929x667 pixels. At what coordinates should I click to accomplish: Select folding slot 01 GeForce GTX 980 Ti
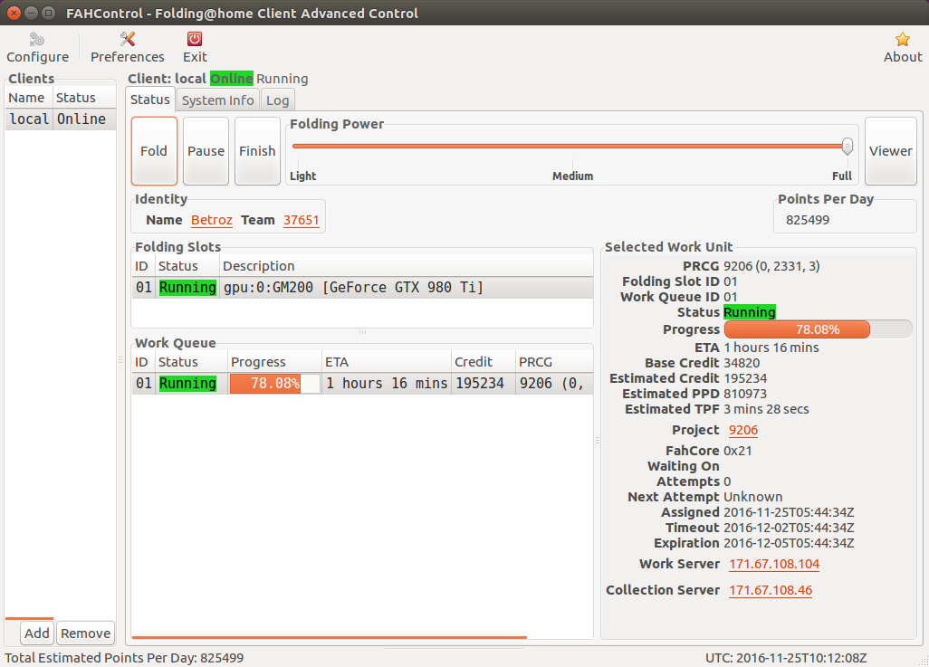click(362, 288)
